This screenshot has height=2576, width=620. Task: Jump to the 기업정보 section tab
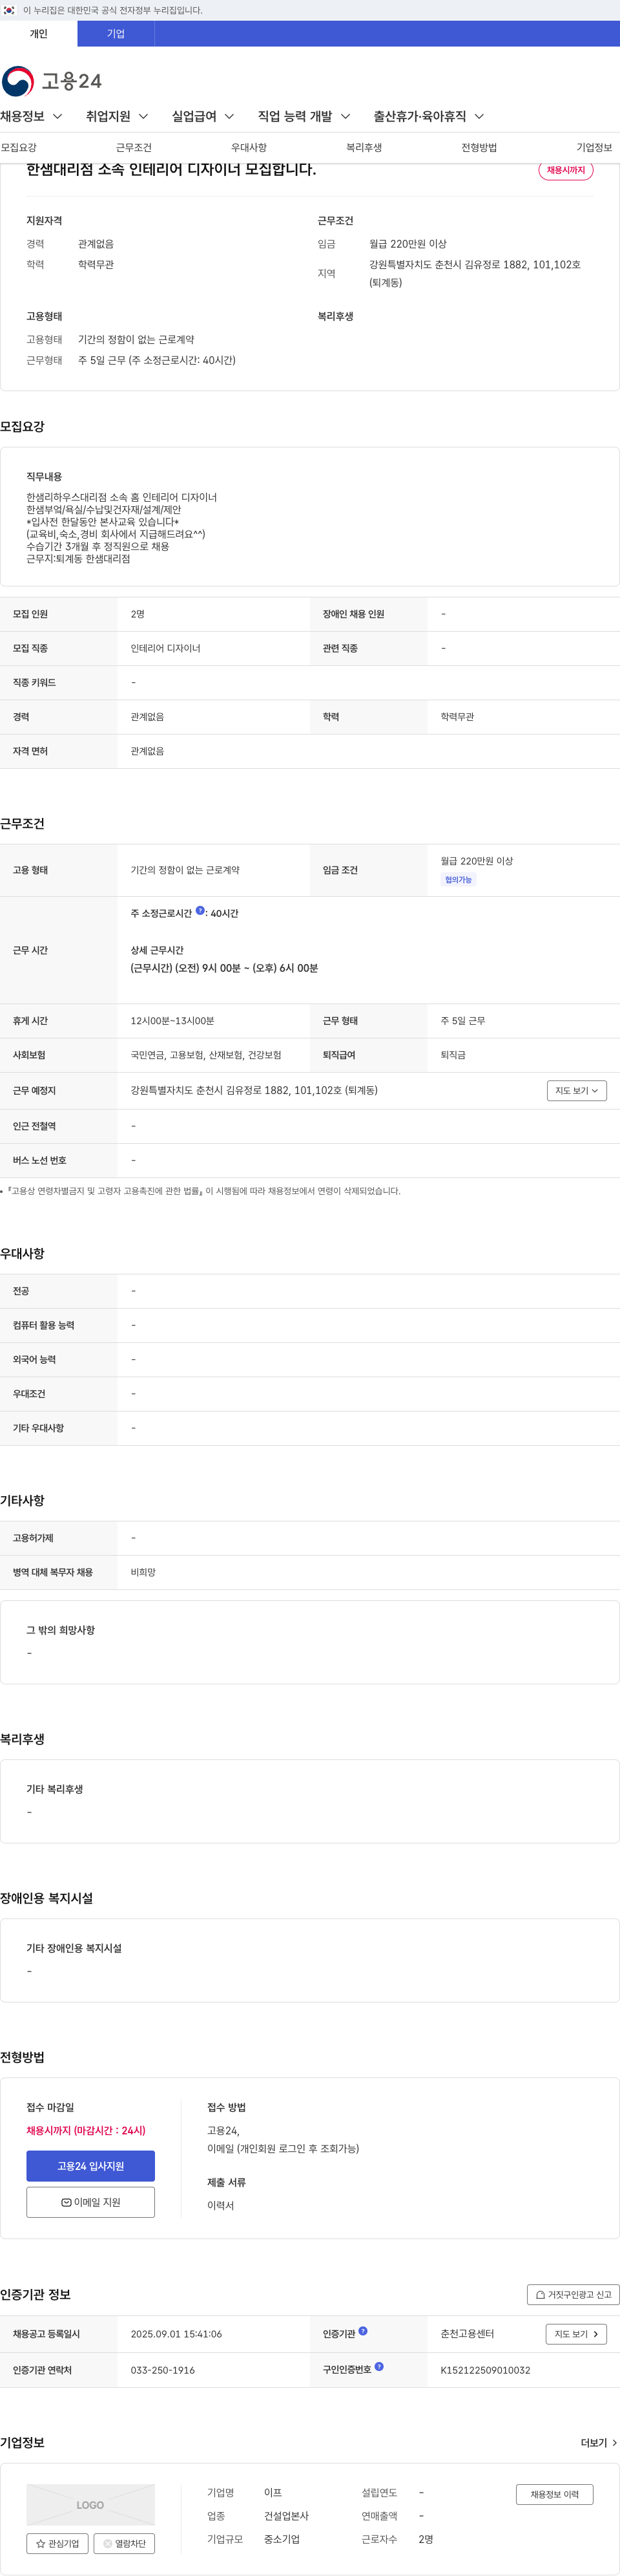point(594,148)
